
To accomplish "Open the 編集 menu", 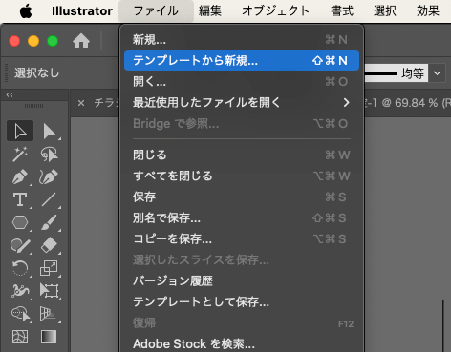I will click(210, 11).
